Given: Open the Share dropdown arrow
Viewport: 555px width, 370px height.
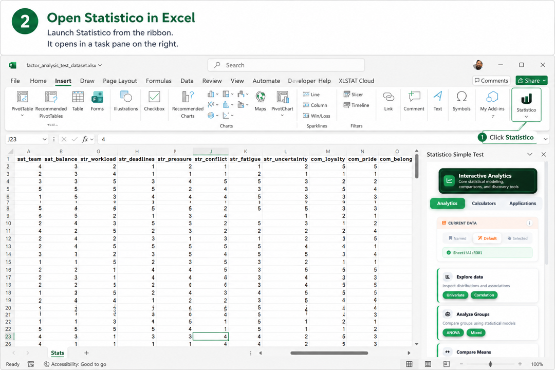Looking at the screenshot, I should (544, 81).
